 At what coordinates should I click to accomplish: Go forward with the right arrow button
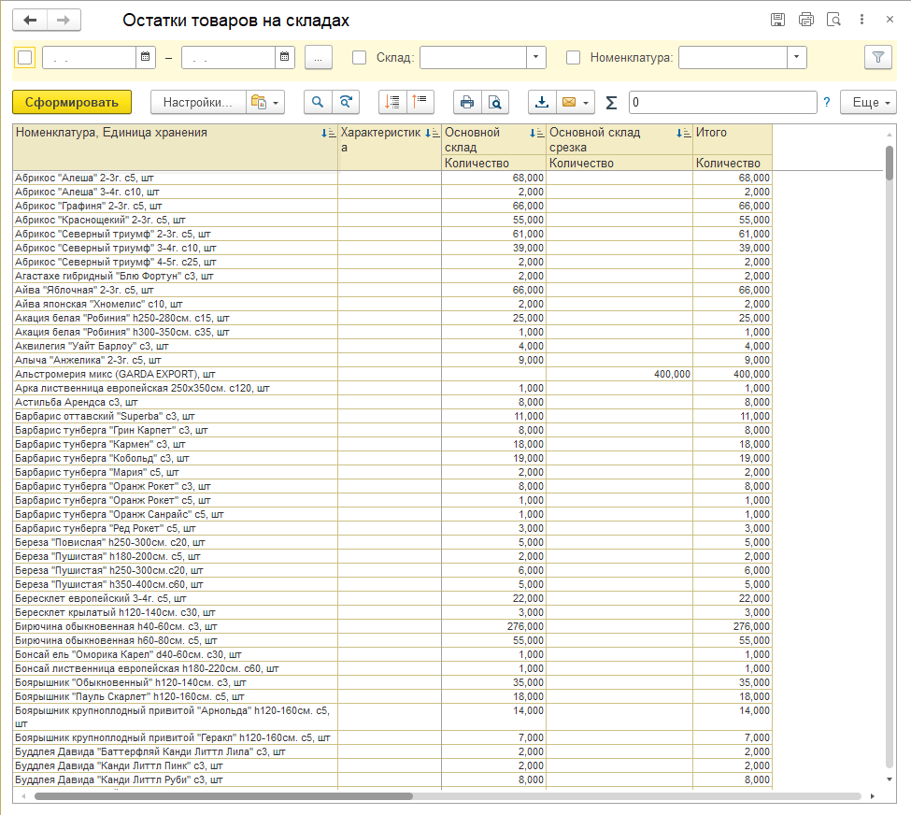point(64,21)
